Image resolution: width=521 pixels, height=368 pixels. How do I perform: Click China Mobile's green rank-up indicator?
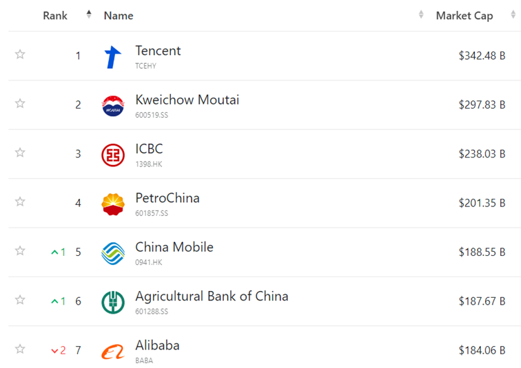[59, 252]
